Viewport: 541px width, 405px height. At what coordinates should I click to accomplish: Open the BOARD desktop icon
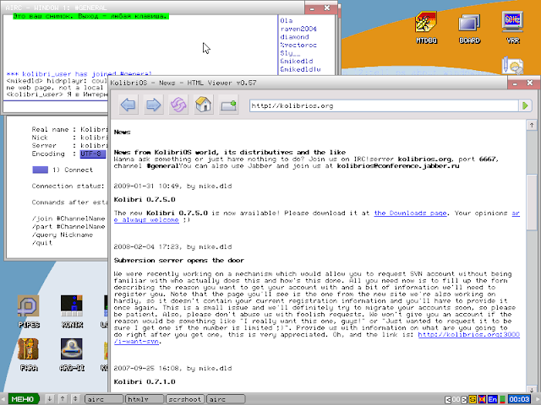tap(469, 28)
